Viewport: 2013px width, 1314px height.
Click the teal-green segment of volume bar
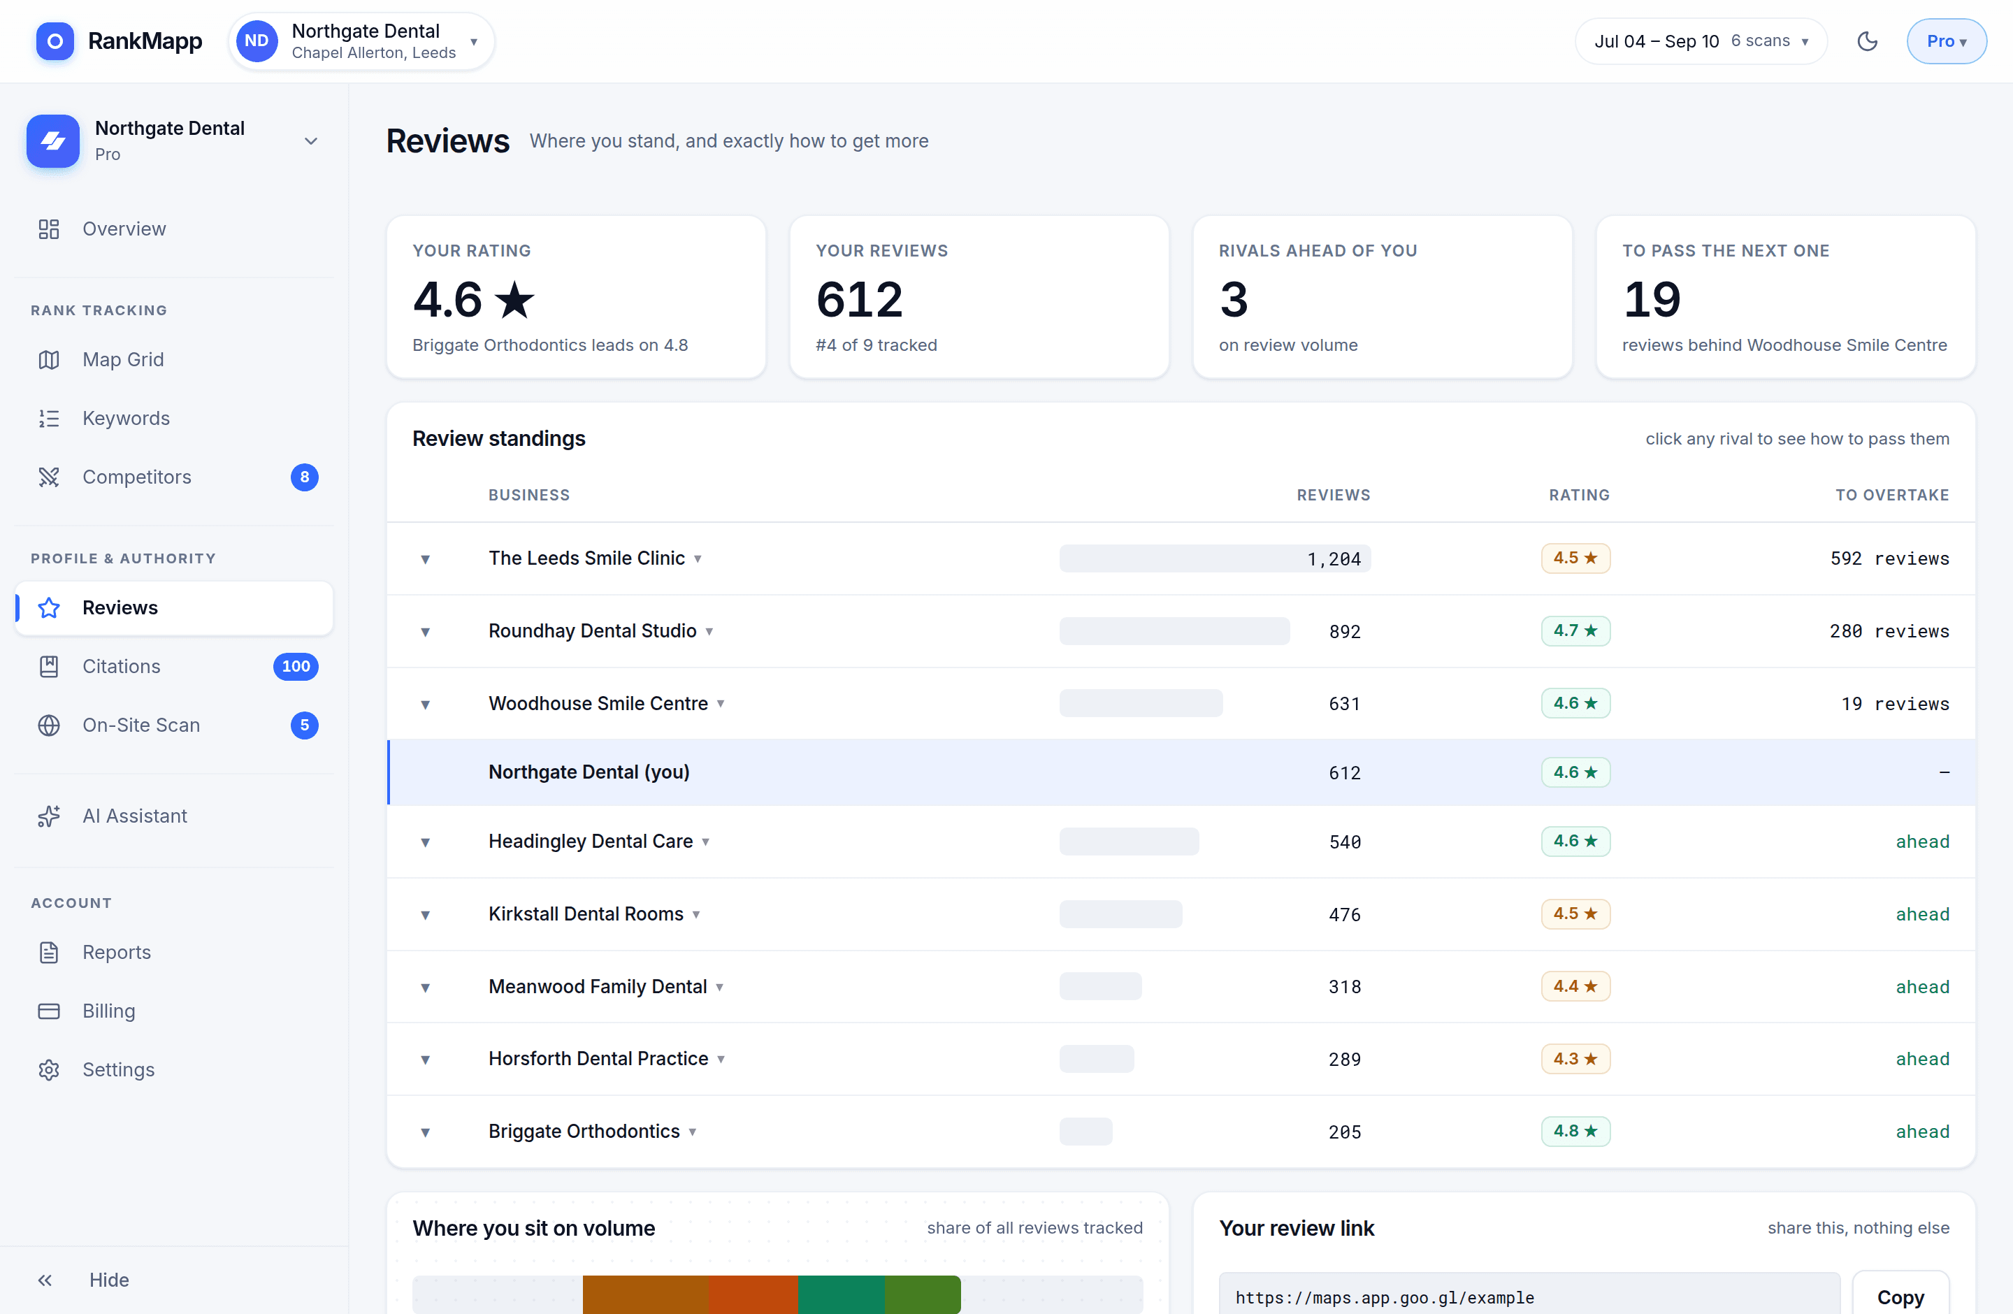pos(841,1294)
